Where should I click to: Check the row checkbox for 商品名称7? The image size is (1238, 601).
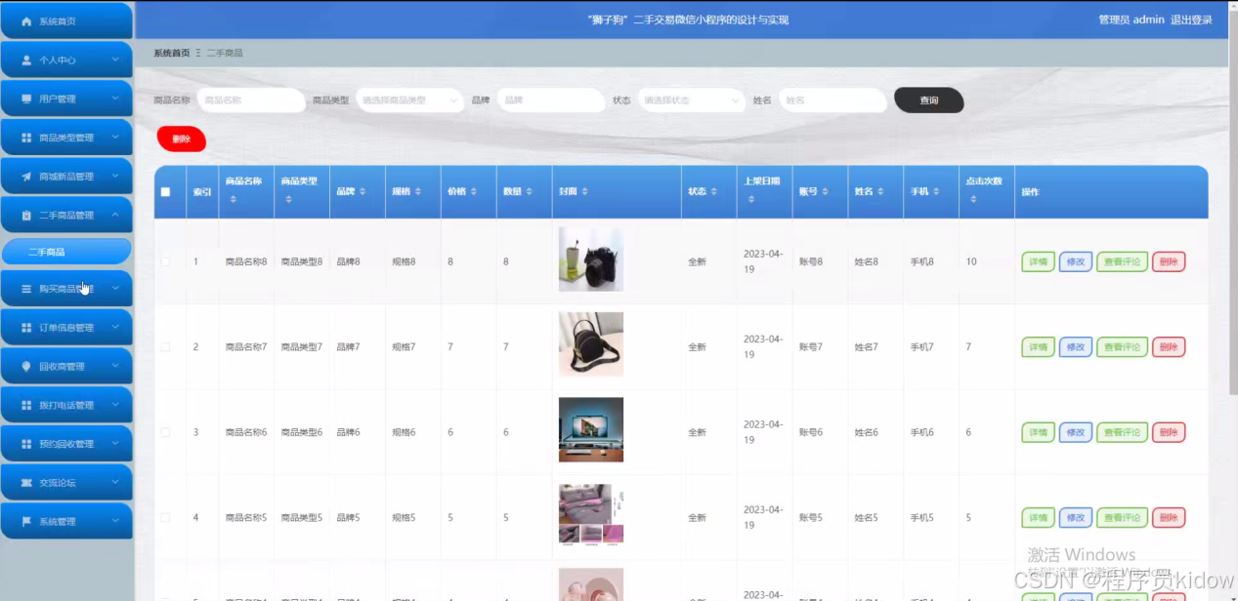click(x=165, y=346)
